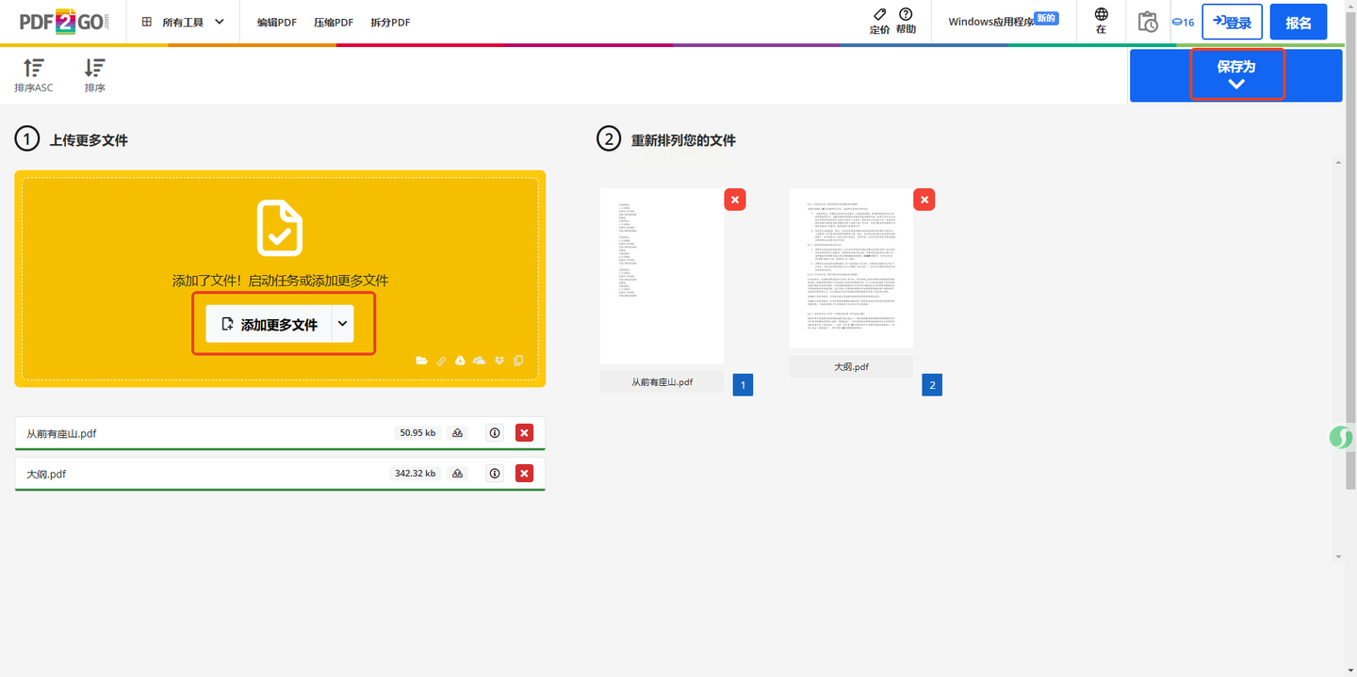Sort files descending with 排序
Screen dimensions: 1357x677
tap(94, 75)
